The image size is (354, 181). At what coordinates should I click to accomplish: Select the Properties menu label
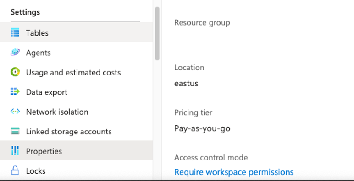click(44, 151)
